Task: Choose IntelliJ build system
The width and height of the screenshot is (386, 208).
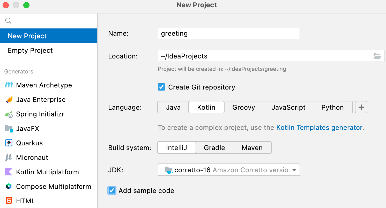Action: 177,148
